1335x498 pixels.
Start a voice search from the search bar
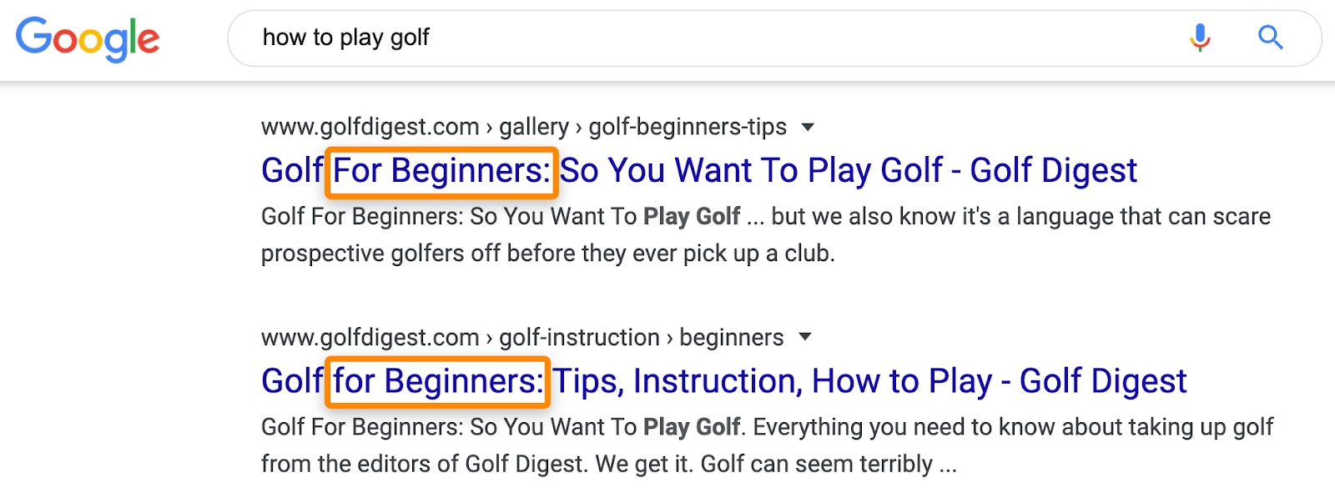tap(1199, 38)
